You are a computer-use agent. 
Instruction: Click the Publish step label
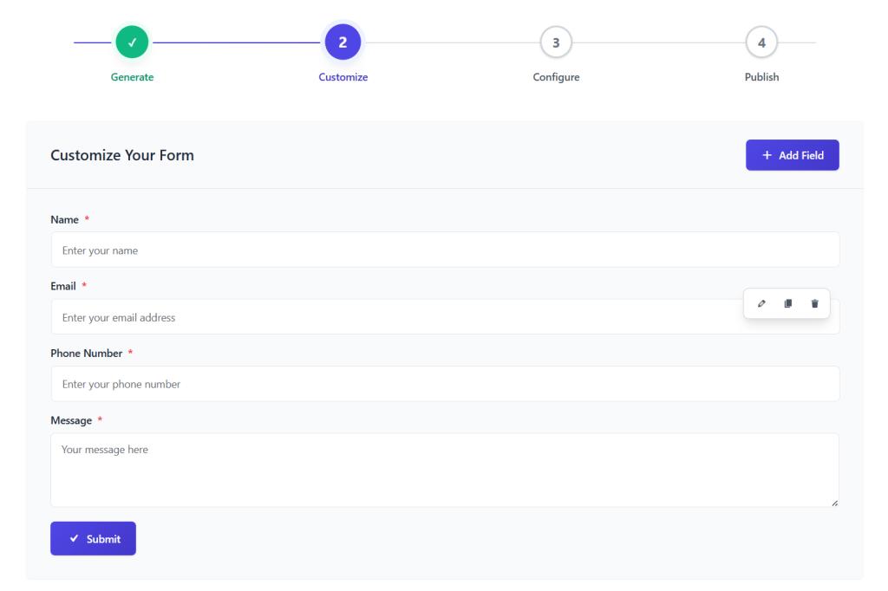pyautogui.click(x=761, y=77)
